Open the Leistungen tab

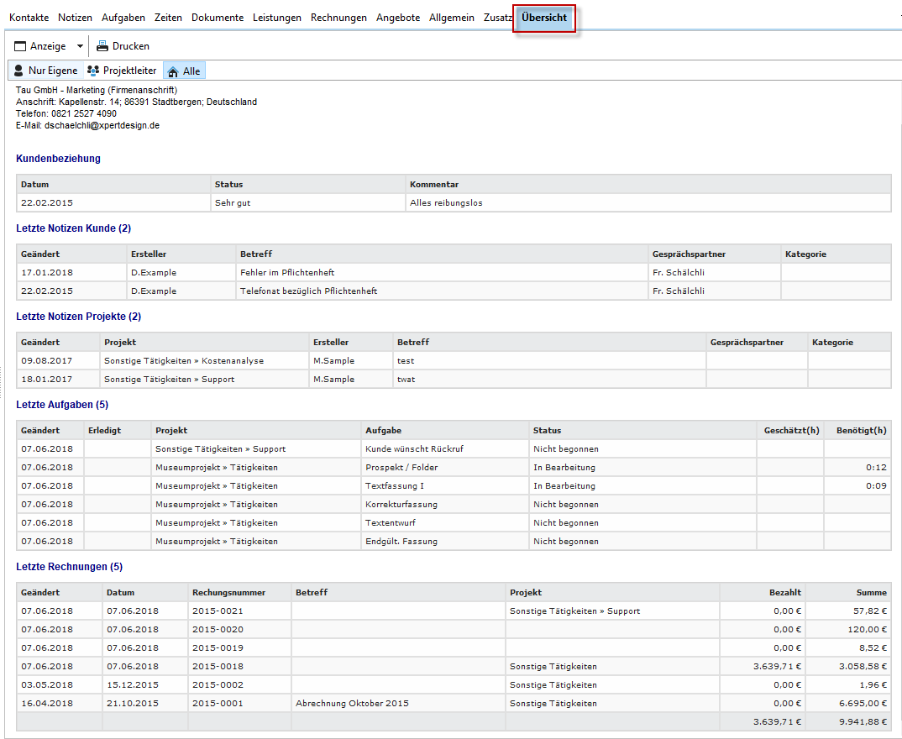tap(276, 18)
